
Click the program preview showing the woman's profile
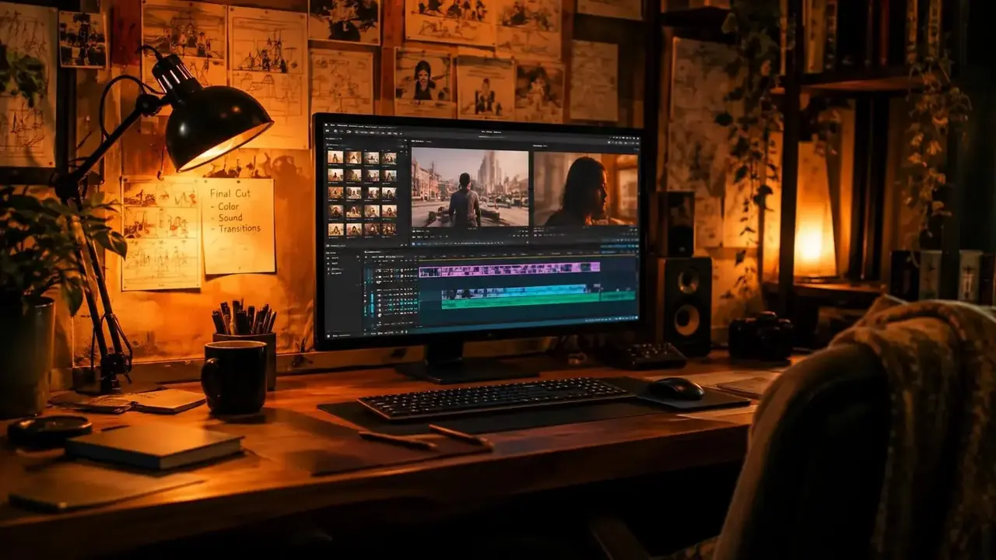(586, 189)
